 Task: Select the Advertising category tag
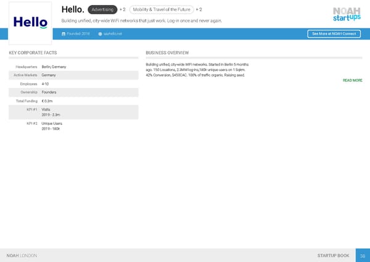tap(102, 10)
